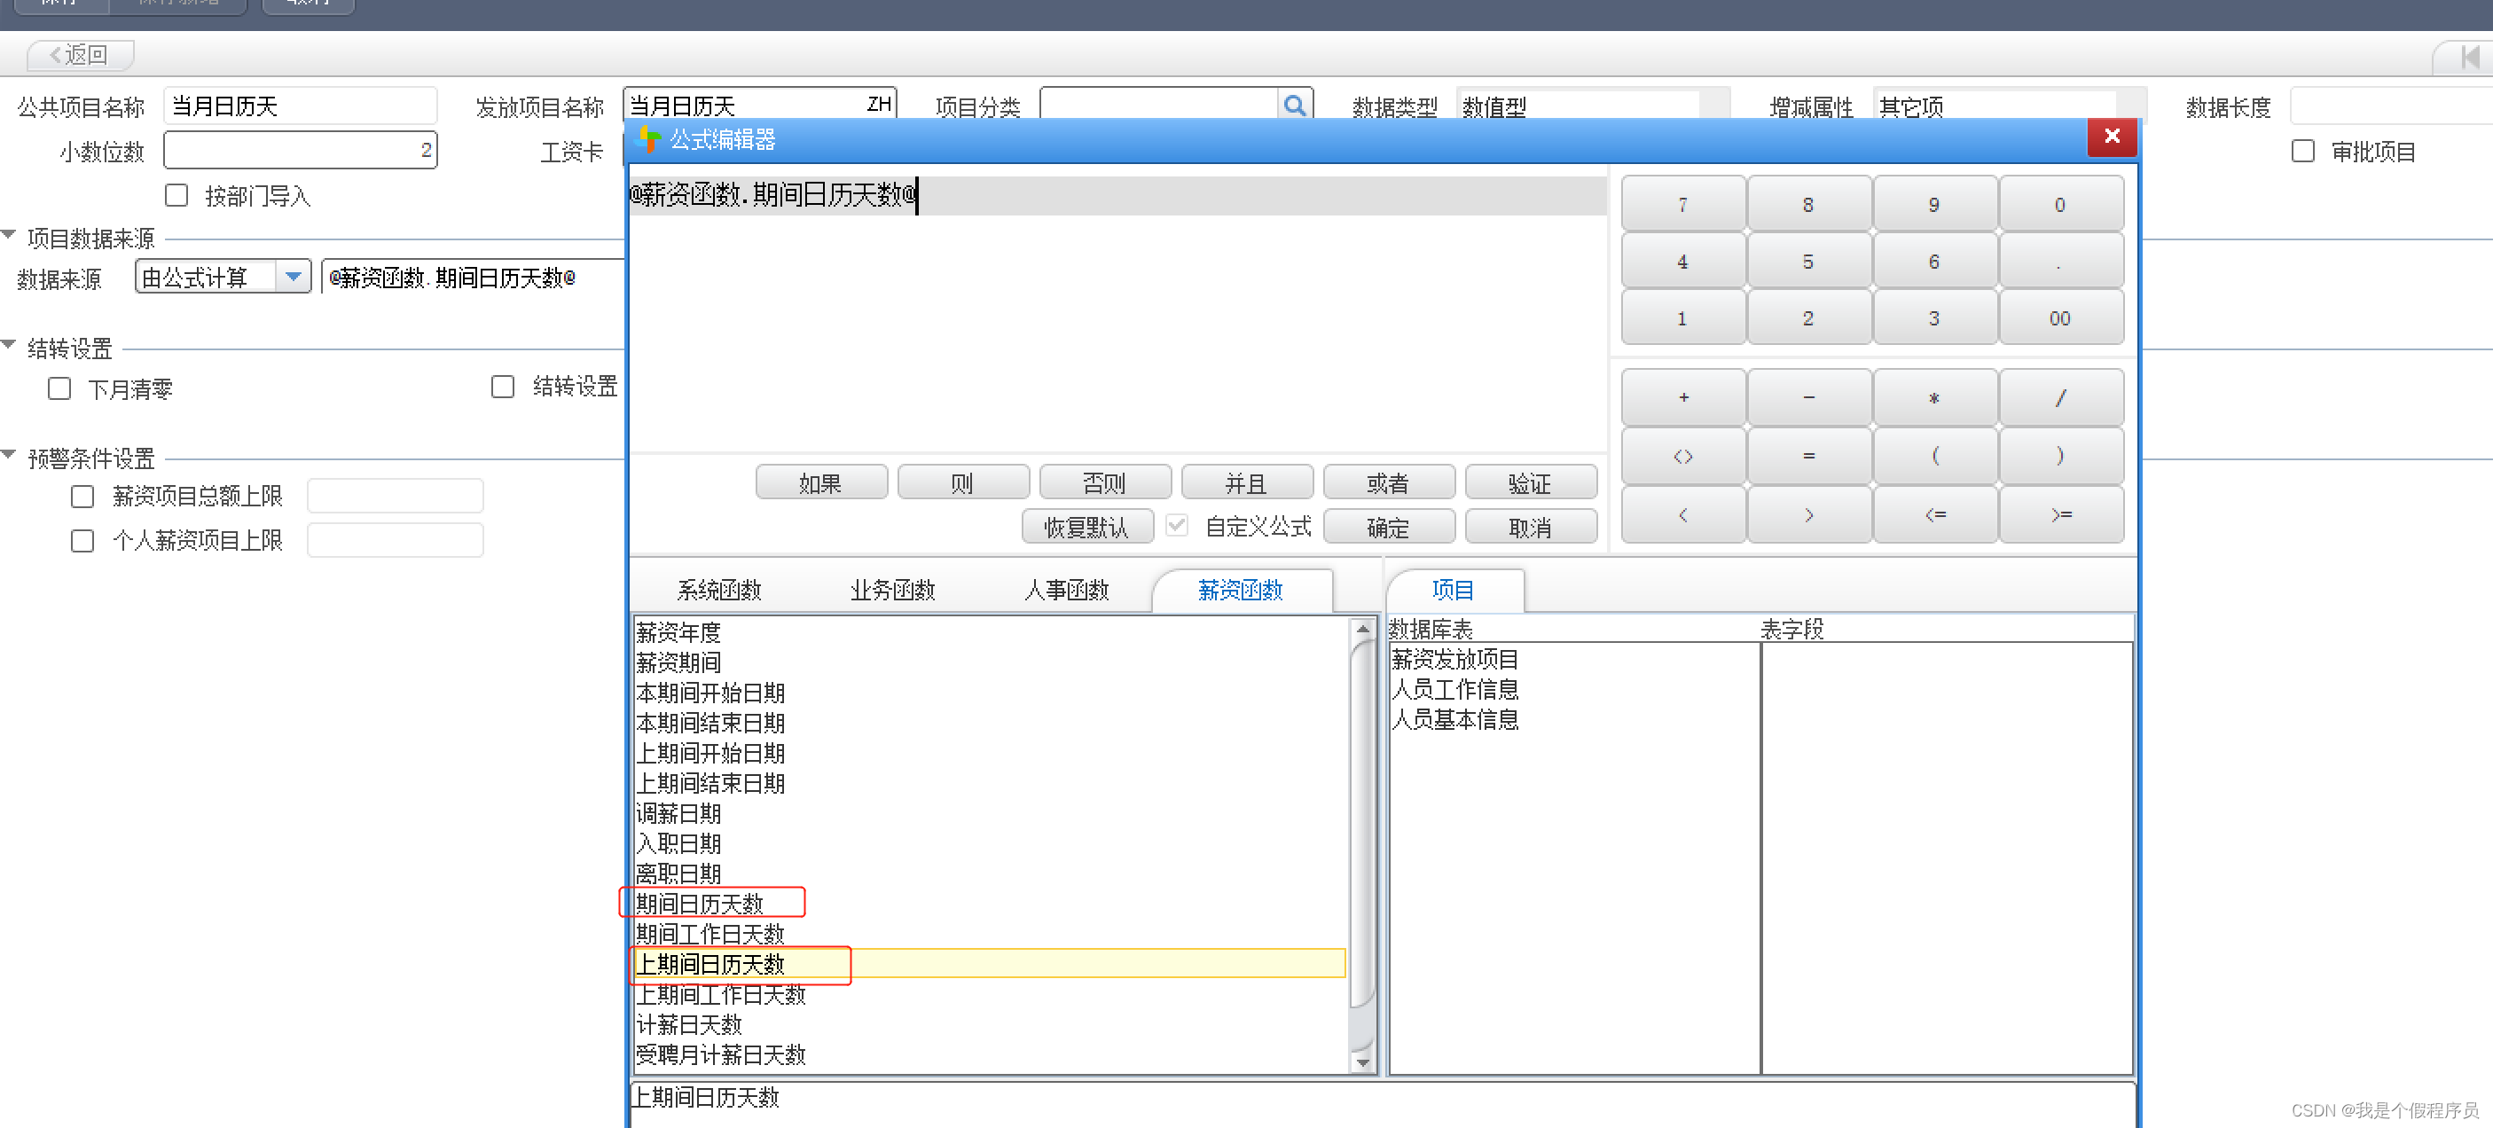This screenshot has width=2493, height=1128.
Task: Click the equals operator key
Action: (1809, 456)
